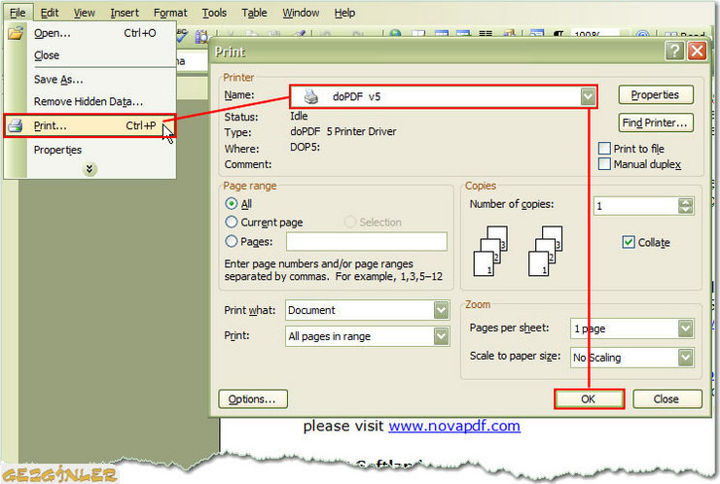The height and width of the screenshot is (484, 720).
Task: Click the Close button beside OK
Action: pos(666,399)
